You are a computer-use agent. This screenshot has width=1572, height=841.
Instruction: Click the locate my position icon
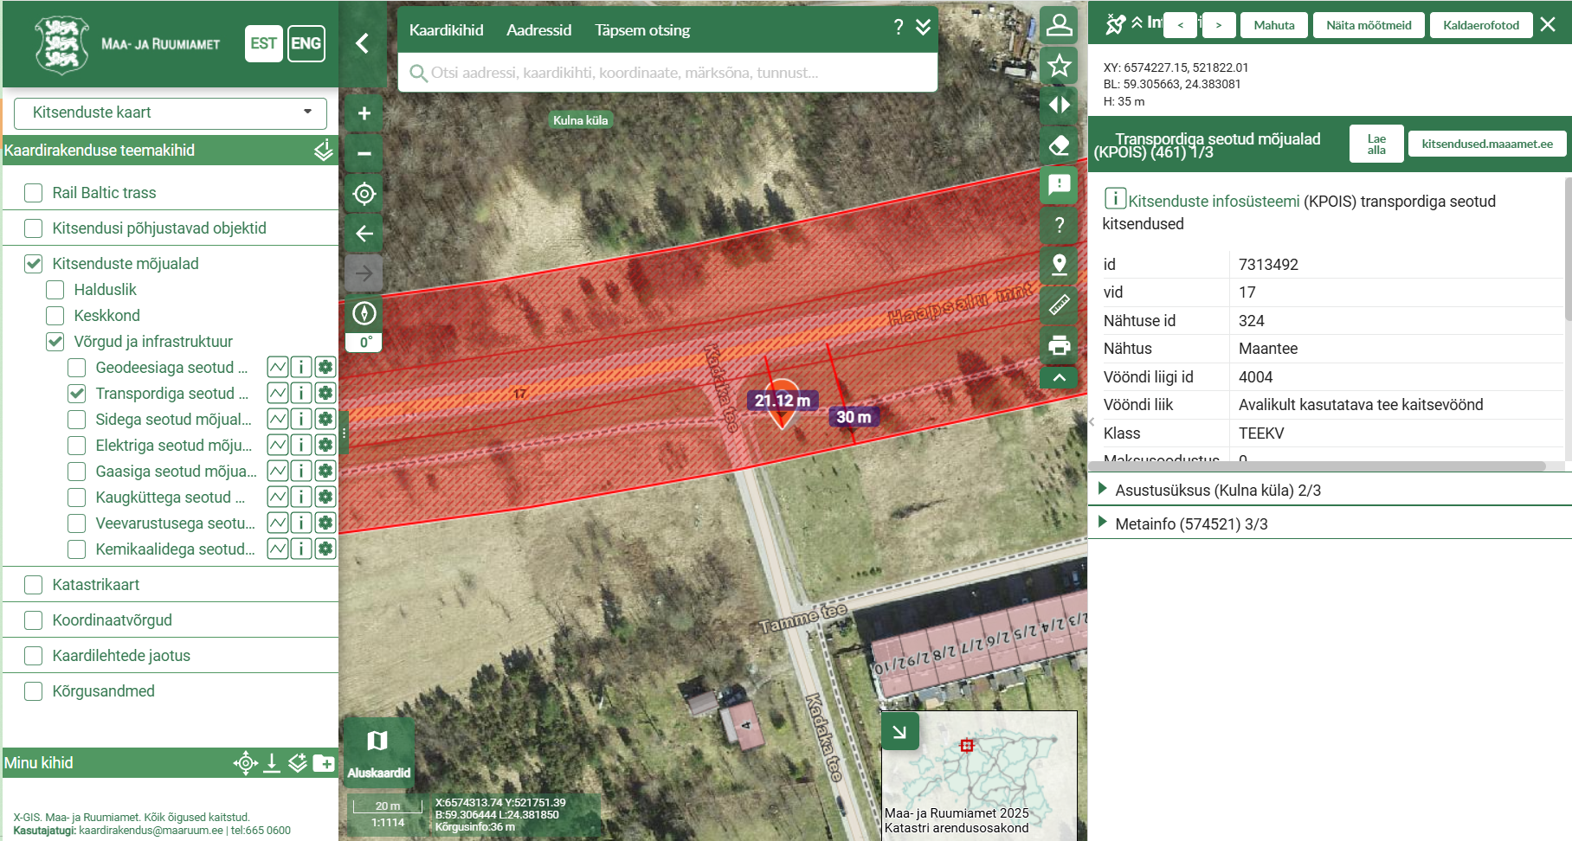click(x=364, y=194)
